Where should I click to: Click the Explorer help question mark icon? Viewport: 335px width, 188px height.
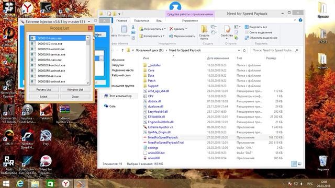pyautogui.click(x=300, y=20)
